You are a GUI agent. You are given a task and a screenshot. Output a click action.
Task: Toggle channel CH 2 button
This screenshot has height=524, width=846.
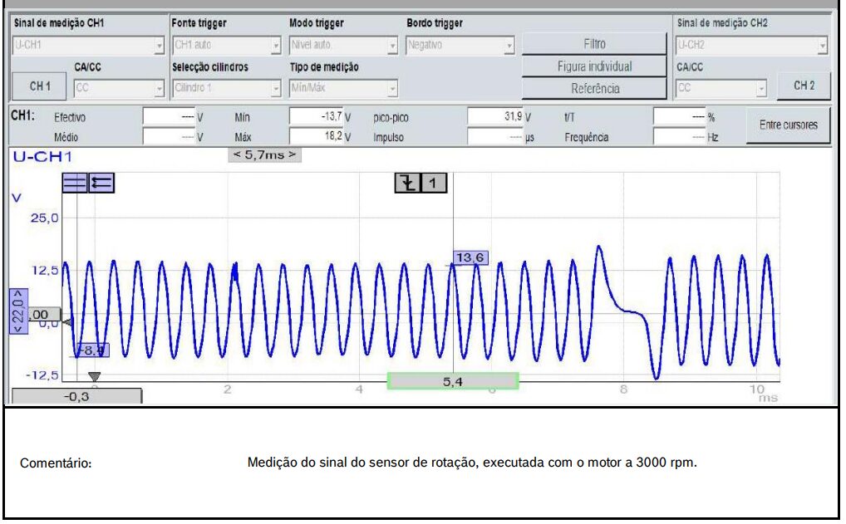[x=804, y=86]
